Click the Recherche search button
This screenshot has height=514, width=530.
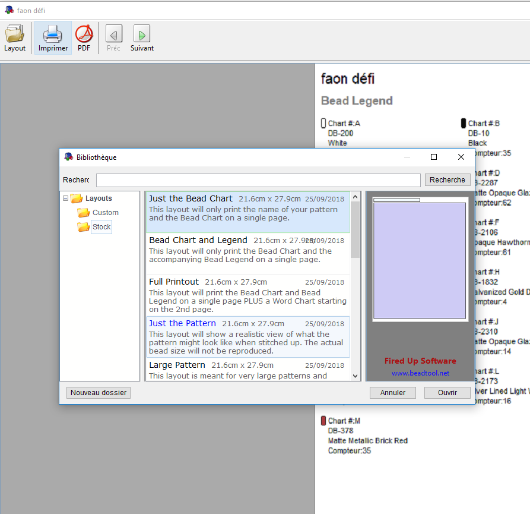(x=447, y=179)
